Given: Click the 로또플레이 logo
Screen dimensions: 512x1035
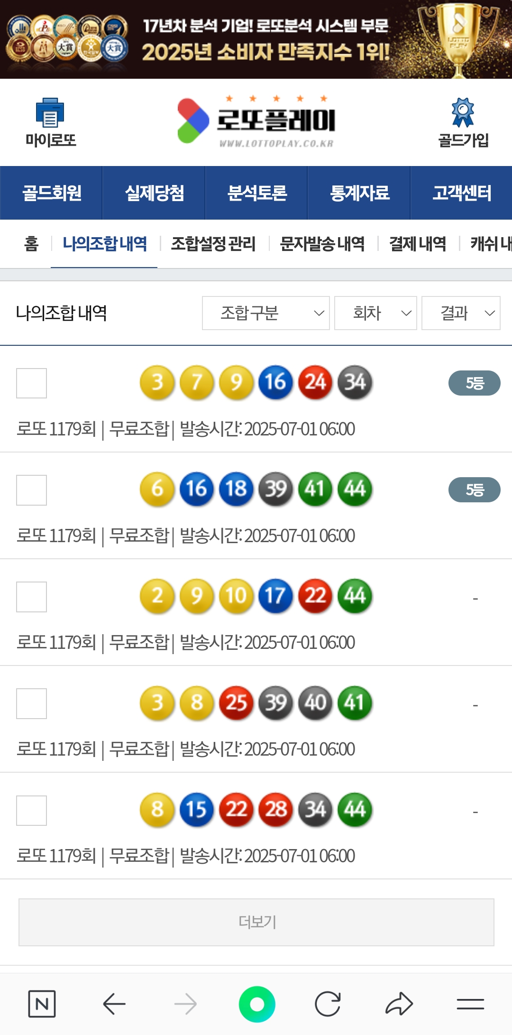Looking at the screenshot, I should point(256,121).
